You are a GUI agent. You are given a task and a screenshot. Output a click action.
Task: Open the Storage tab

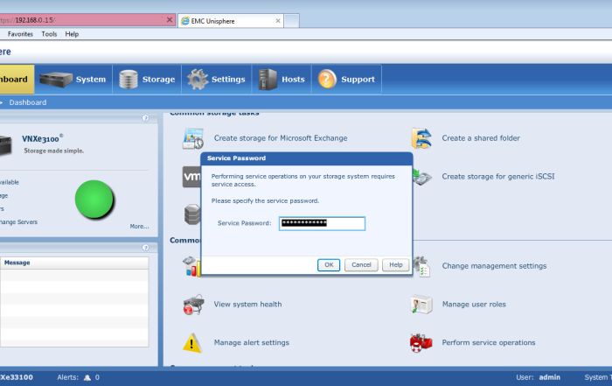[x=147, y=80]
